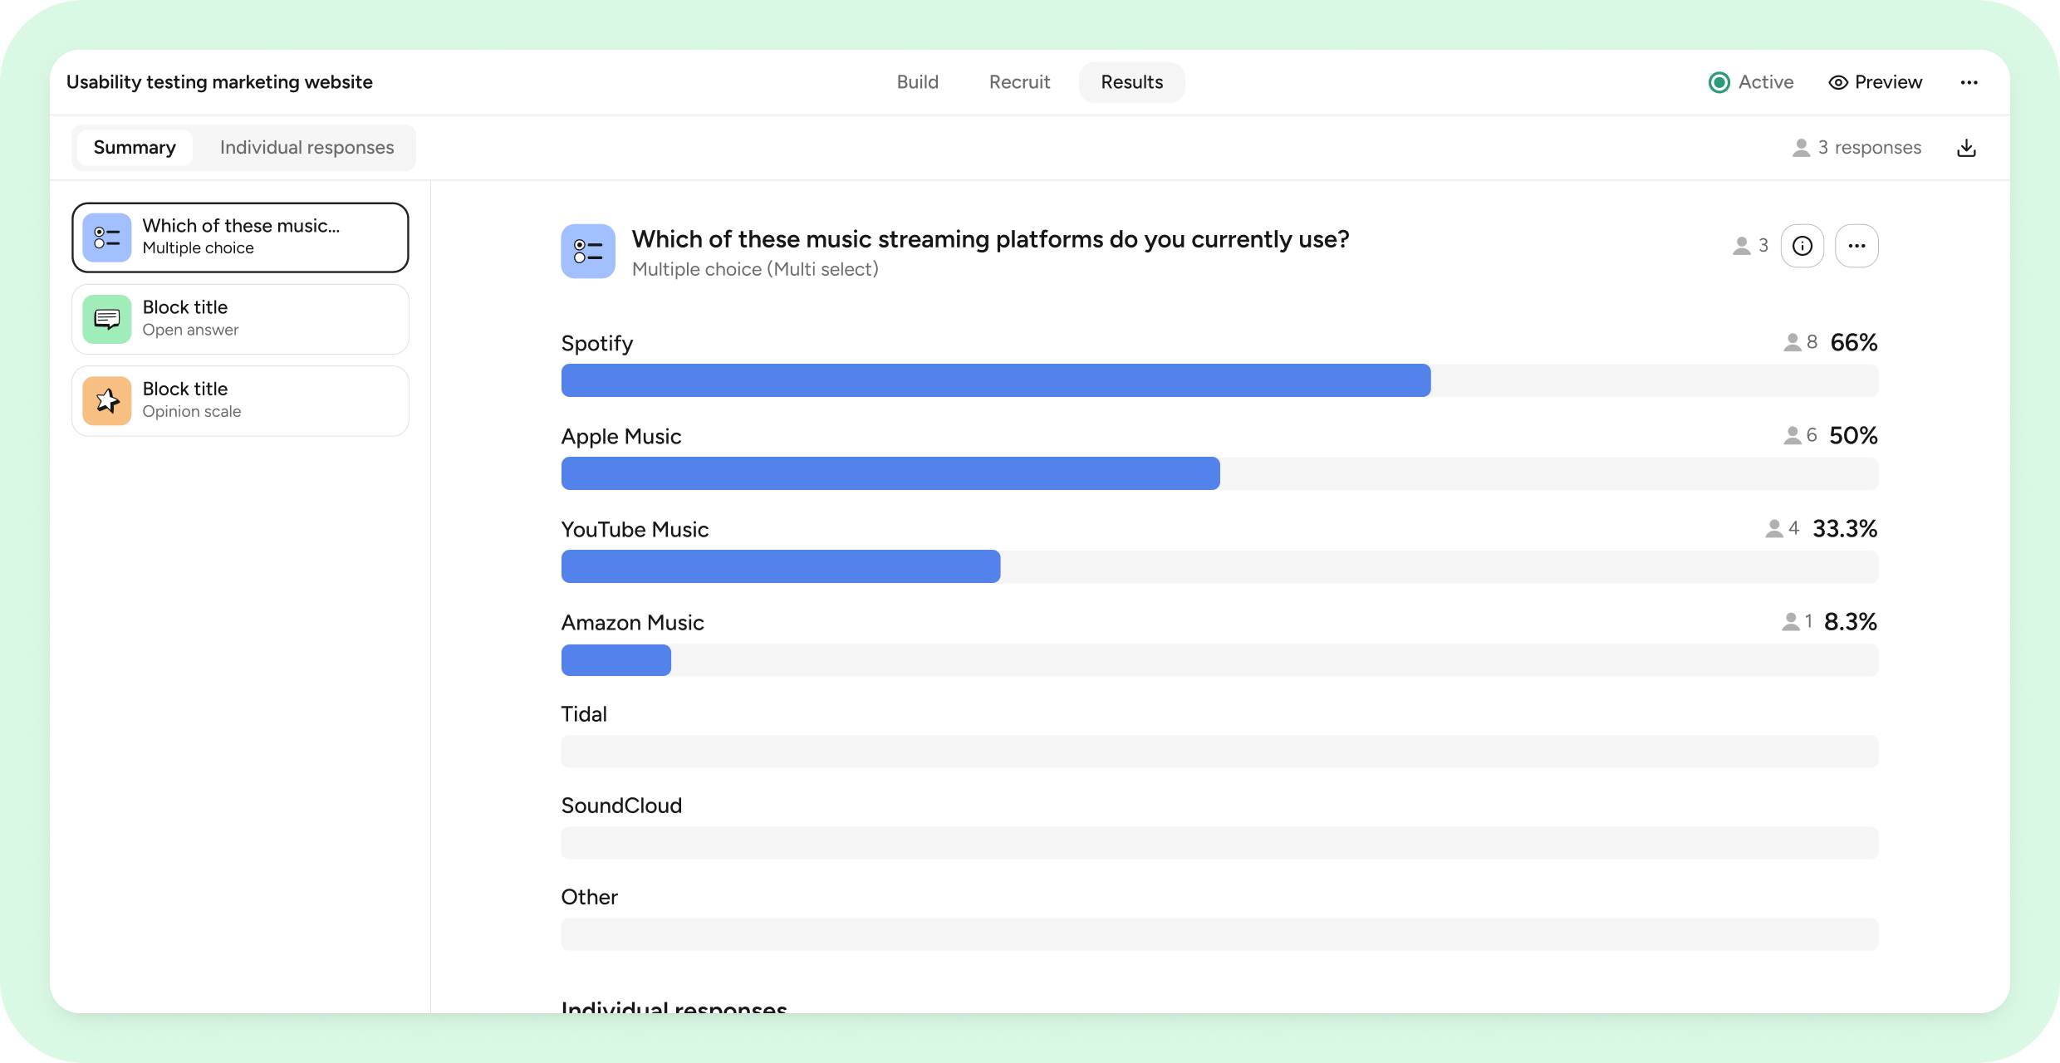Open the question info tooltip
2060x1063 pixels.
pyautogui.click(x=1802, y=245)
